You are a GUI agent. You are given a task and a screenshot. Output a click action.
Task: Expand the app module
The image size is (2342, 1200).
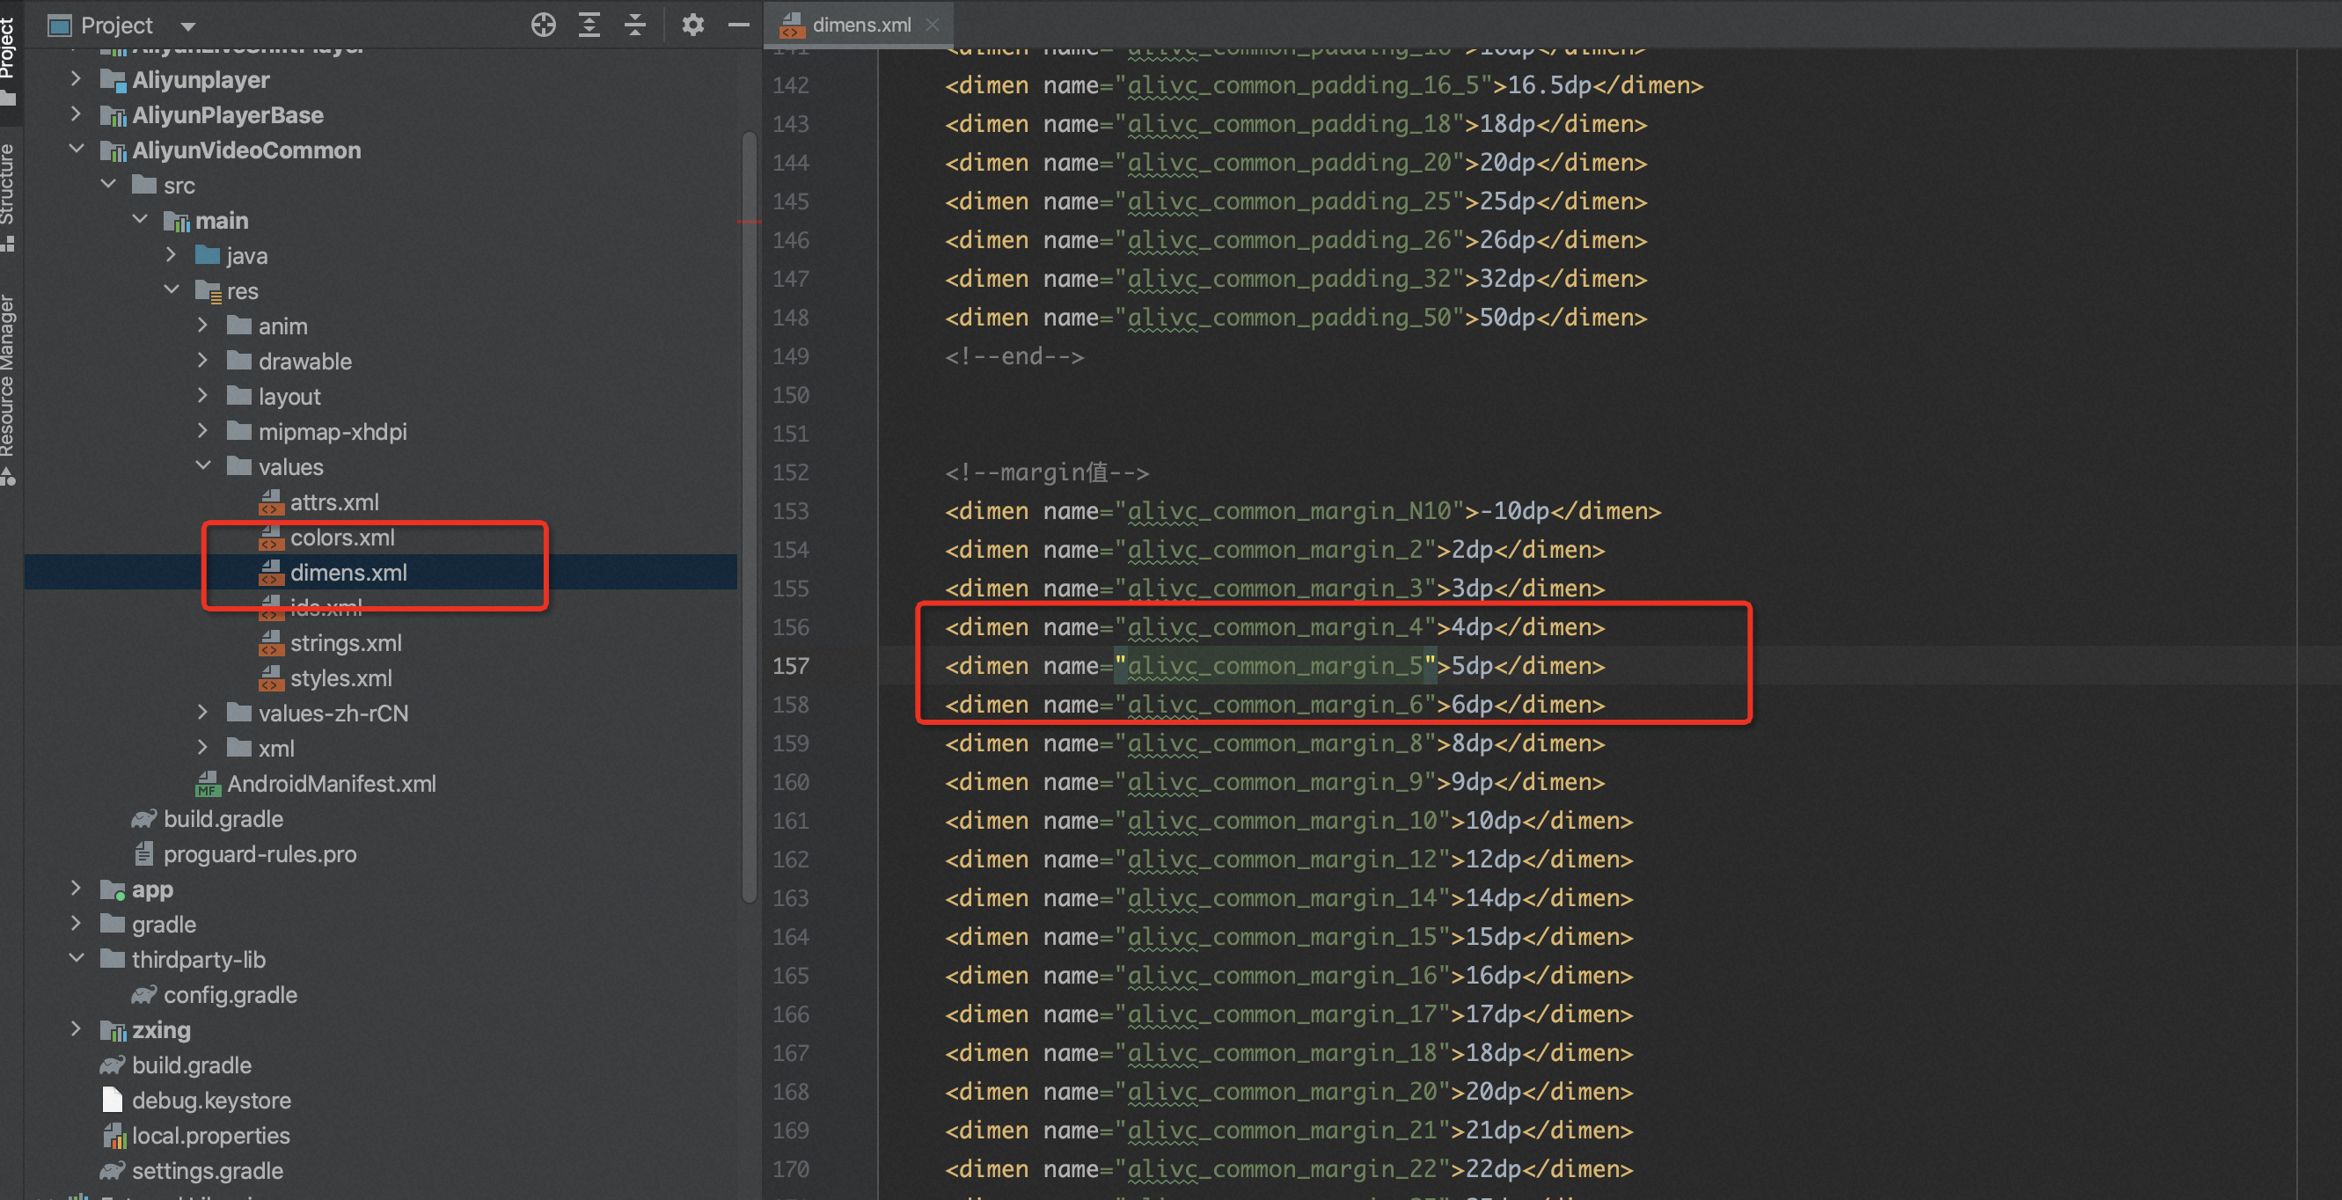tap(77, 889)
